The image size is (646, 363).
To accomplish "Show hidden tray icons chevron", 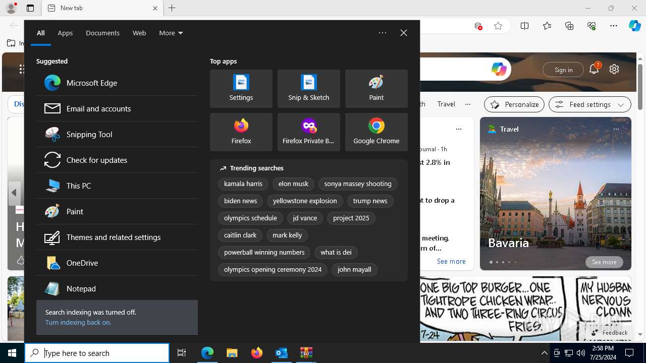I will [544, 353].
